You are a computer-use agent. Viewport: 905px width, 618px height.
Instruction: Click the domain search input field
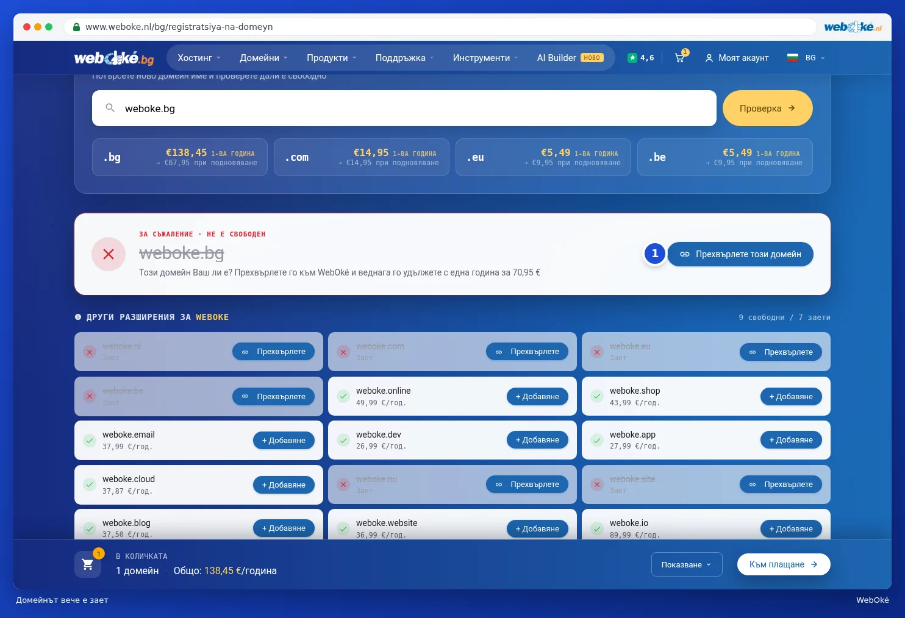[404, 108]
